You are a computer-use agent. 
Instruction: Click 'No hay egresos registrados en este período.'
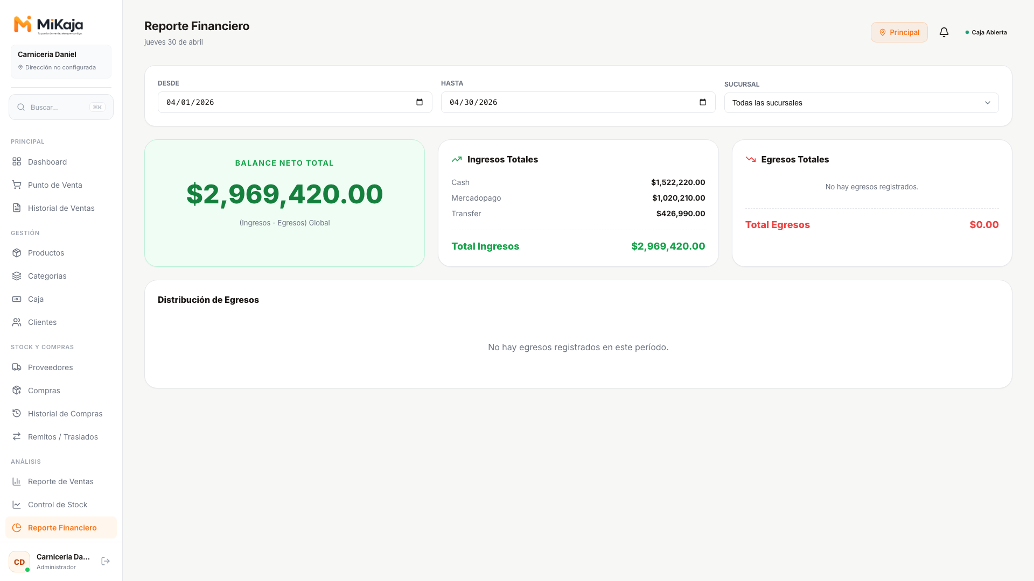[x=578, y=347]
